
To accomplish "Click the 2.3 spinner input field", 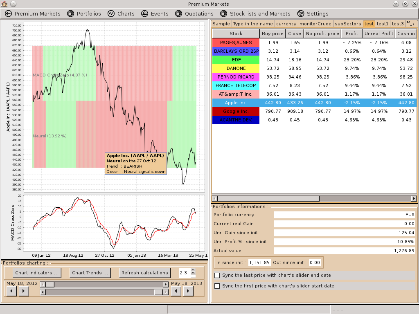I will [185, 273].
